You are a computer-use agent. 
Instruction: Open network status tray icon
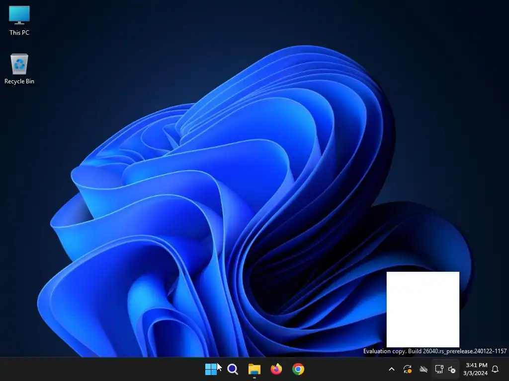(x=439, y=369)
